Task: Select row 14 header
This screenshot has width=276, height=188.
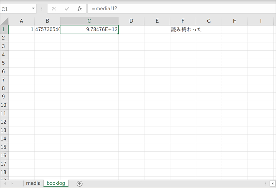Action: [x=4, y=139]
